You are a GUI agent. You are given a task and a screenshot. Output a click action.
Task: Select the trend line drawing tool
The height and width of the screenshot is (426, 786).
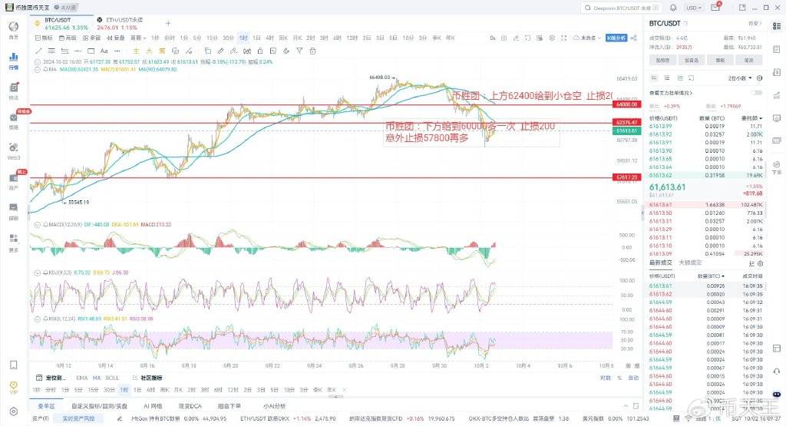pyautogui.click(x=38, y=51)
